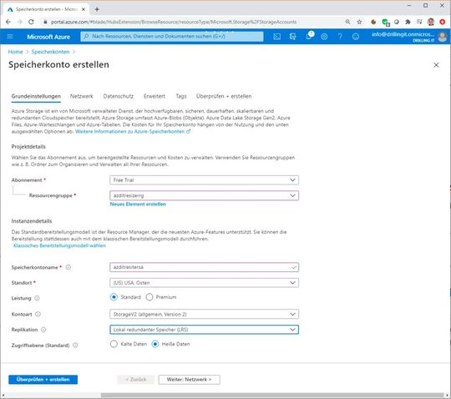Screen dimensions: 451x399
Task: Switch to the Datenschutz tab
Action: [119, 96]
